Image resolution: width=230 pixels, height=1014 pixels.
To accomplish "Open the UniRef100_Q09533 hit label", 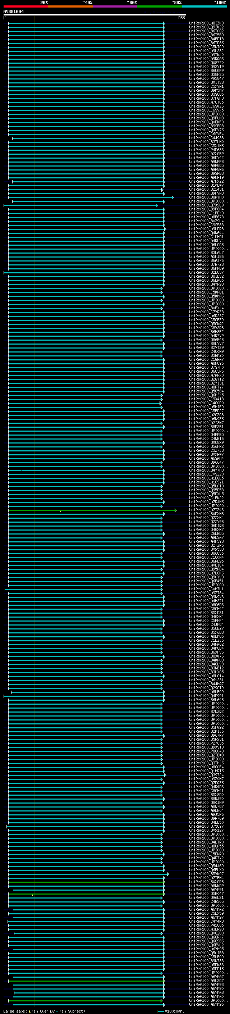I will pyautogui.click(x=206, y=550).
